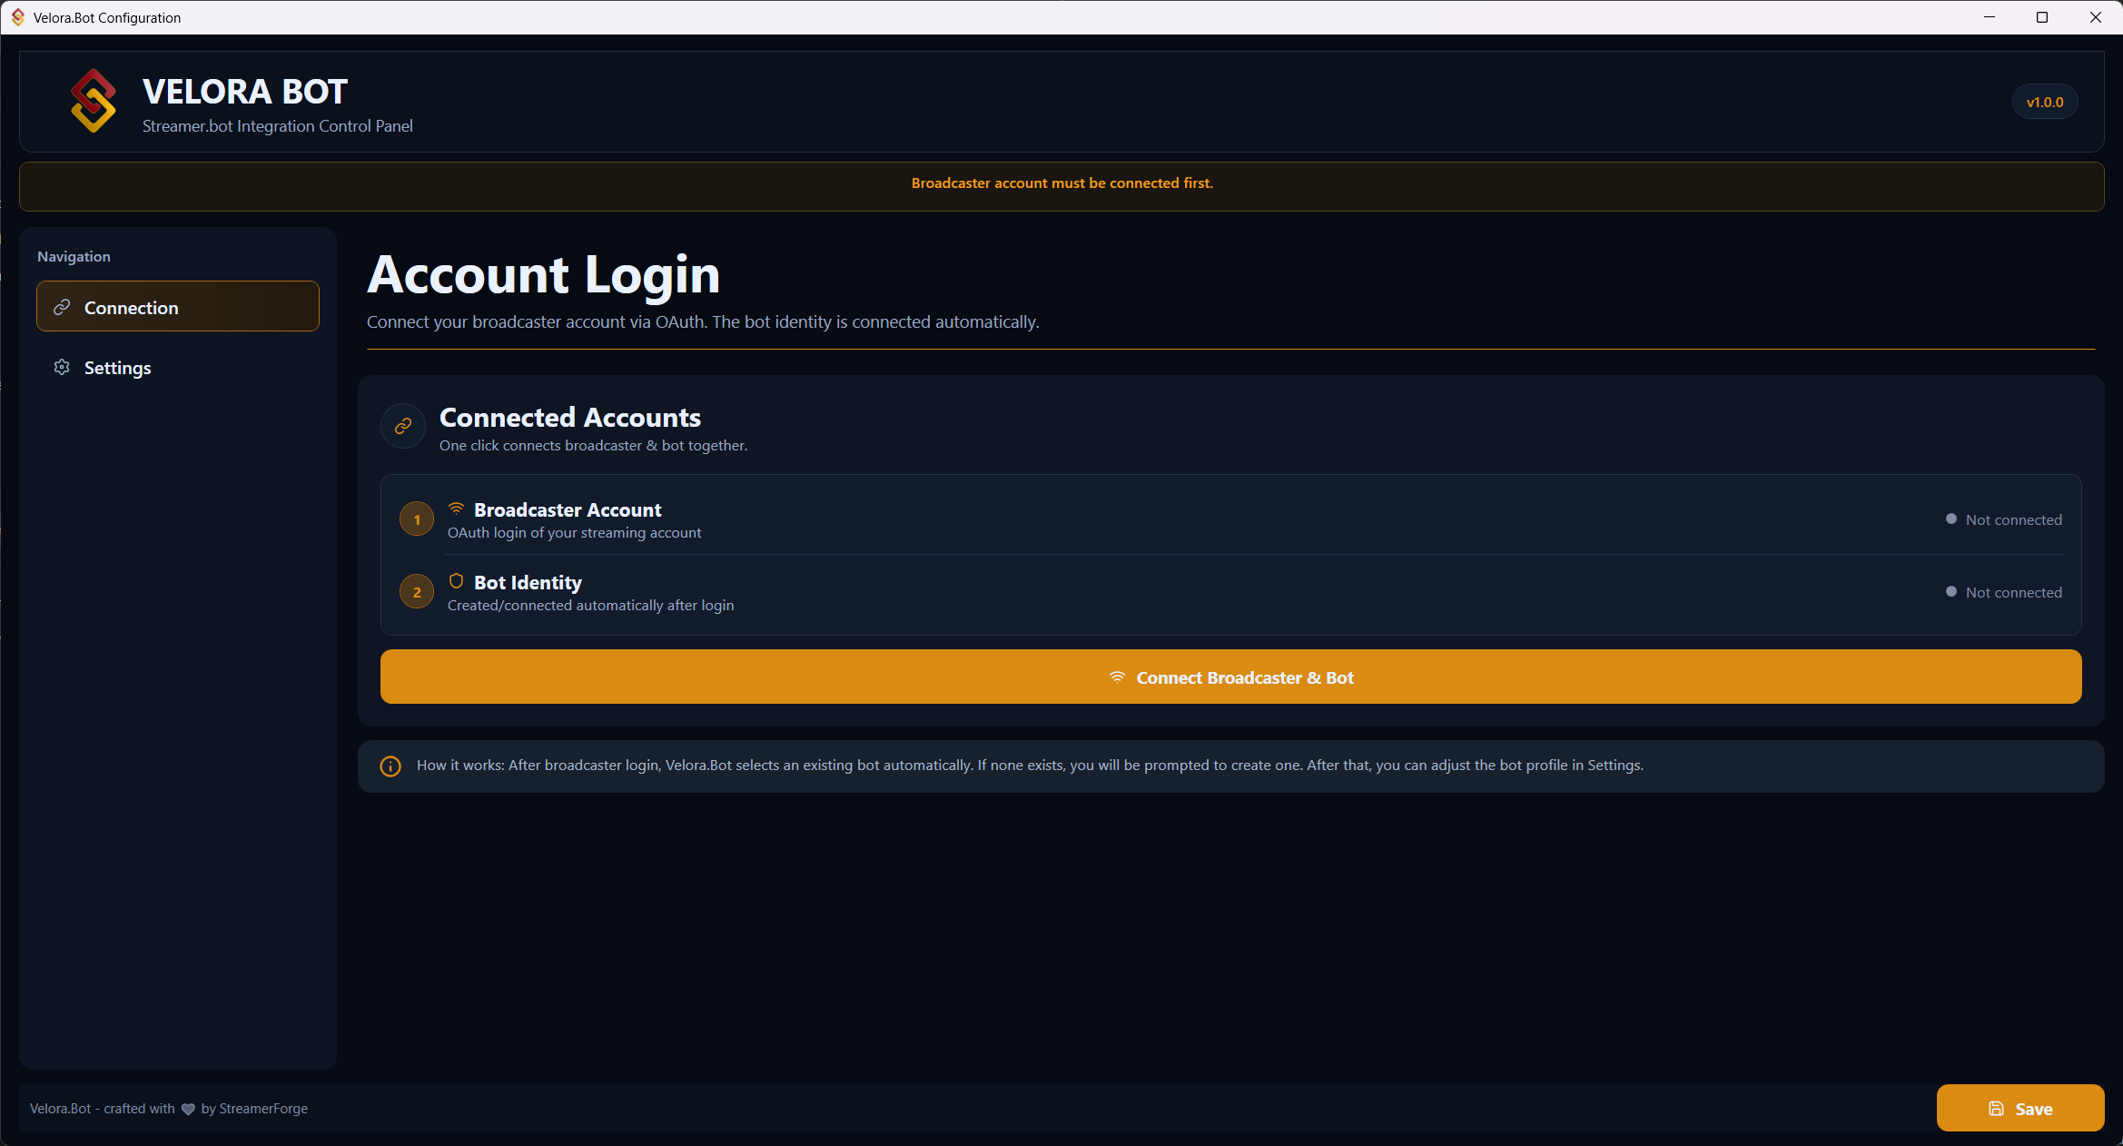Click the chain link icon beside Connected Accounts
This screenshot has width=2123, height=1146.
click(403, 426)
